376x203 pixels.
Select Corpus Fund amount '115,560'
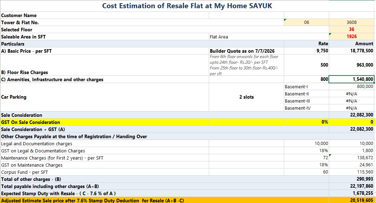pos(352,172)
